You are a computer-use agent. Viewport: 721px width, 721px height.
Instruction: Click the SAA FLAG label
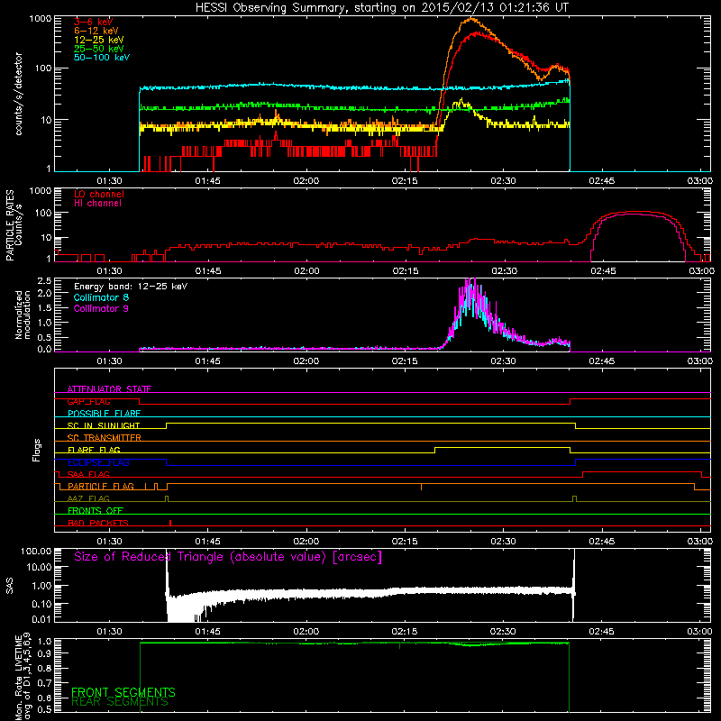coord(88,474)
